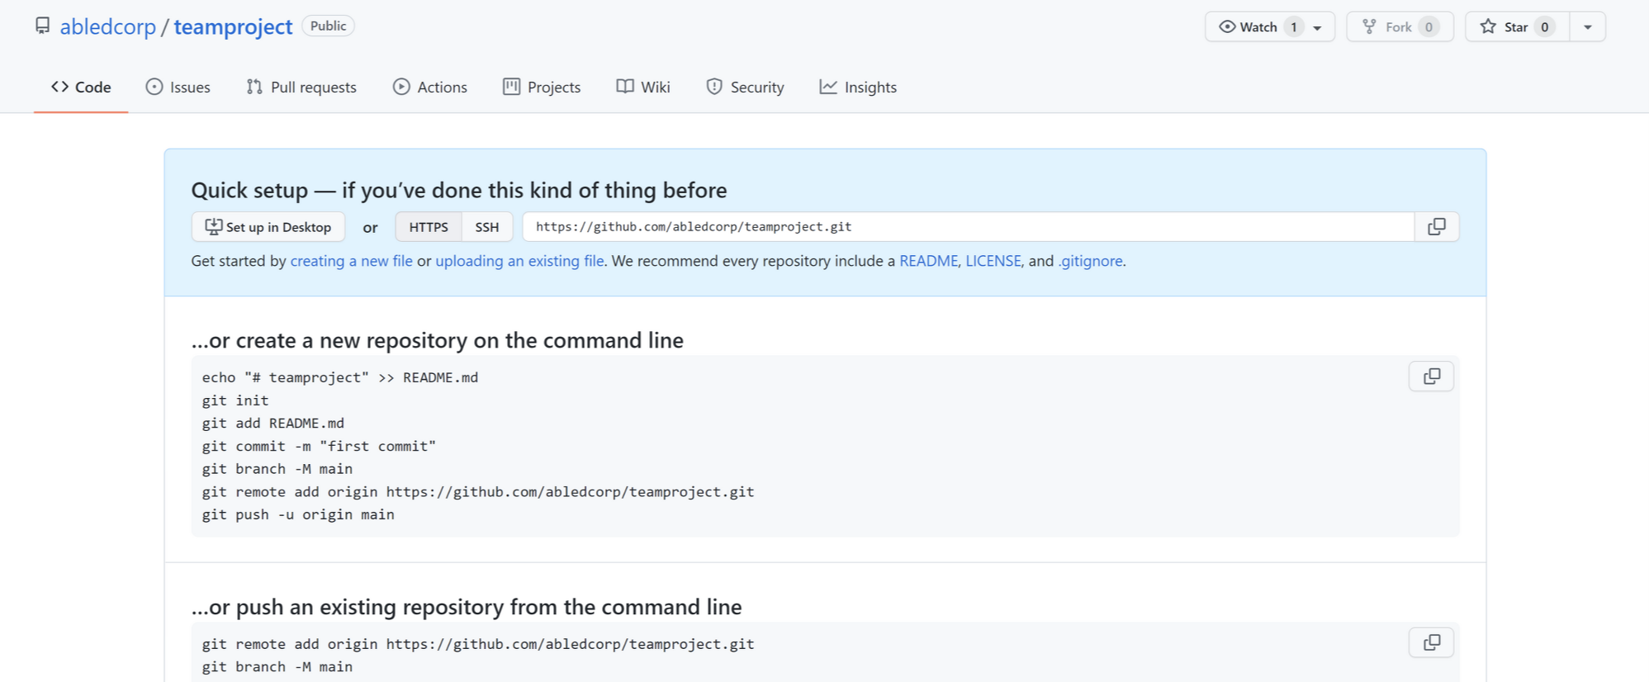The width and height of the screenshot is (1649, 682).
Task: Click the 'git push -u origin main' line
Action: 298,514
